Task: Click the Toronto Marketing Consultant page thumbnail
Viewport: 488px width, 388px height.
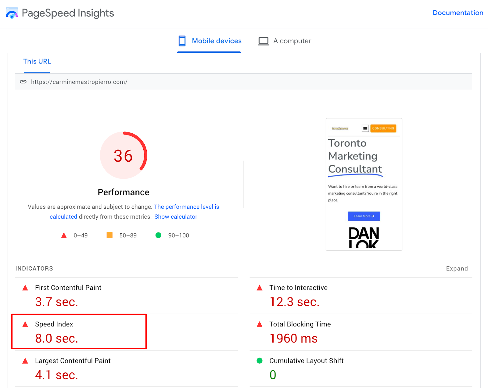Action: click(x=364, y=184)
